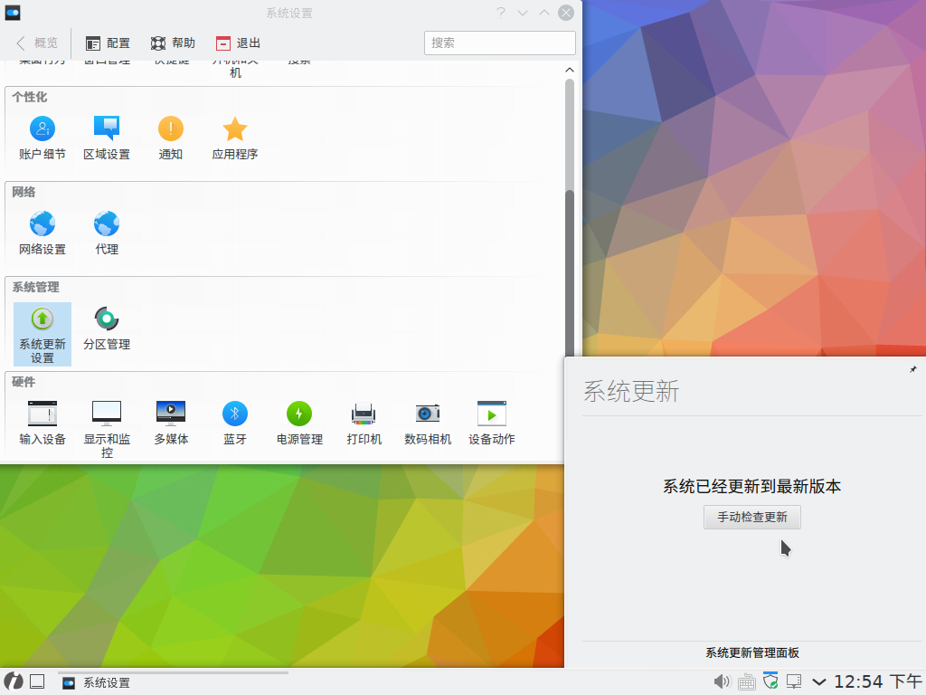Click the scroll-up arrow above the scrollbar
Screen dimensions: 926x695
click(570, 70)
